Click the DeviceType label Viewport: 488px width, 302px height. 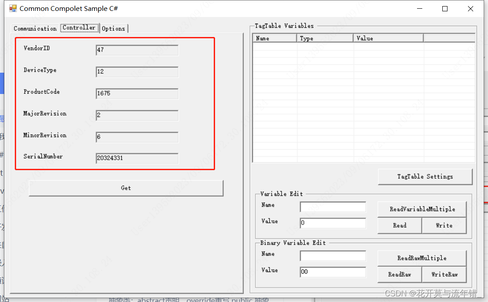[40, 70]
